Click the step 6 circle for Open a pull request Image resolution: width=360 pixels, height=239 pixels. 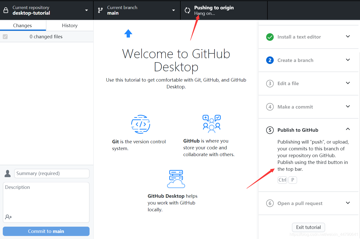point(270,203)
